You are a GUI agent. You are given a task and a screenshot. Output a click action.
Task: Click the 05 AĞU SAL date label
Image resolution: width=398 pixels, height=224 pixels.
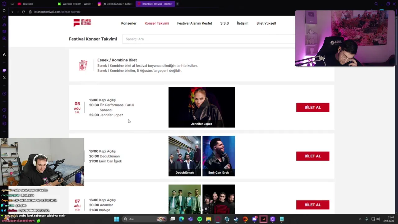click(77, 107)
